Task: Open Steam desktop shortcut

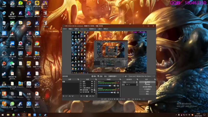Action: pos(4,75)
